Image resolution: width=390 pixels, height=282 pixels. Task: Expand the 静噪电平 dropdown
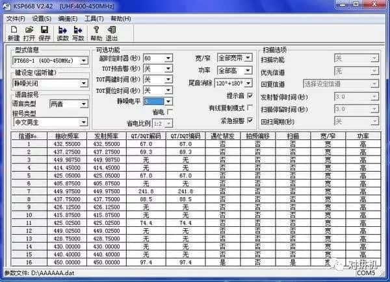168,101
